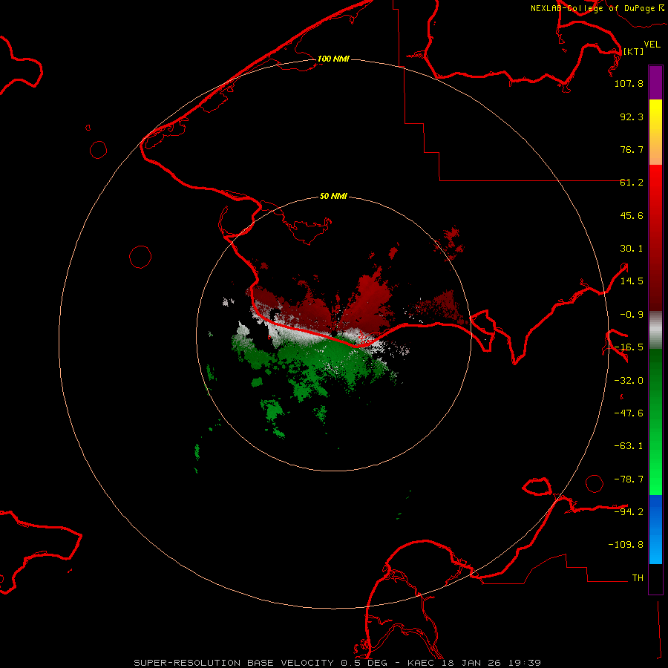Click the -32.0 legend value
Image resolution: width=668 pixels, height=668 pixels.
click(x=629, y=381)
